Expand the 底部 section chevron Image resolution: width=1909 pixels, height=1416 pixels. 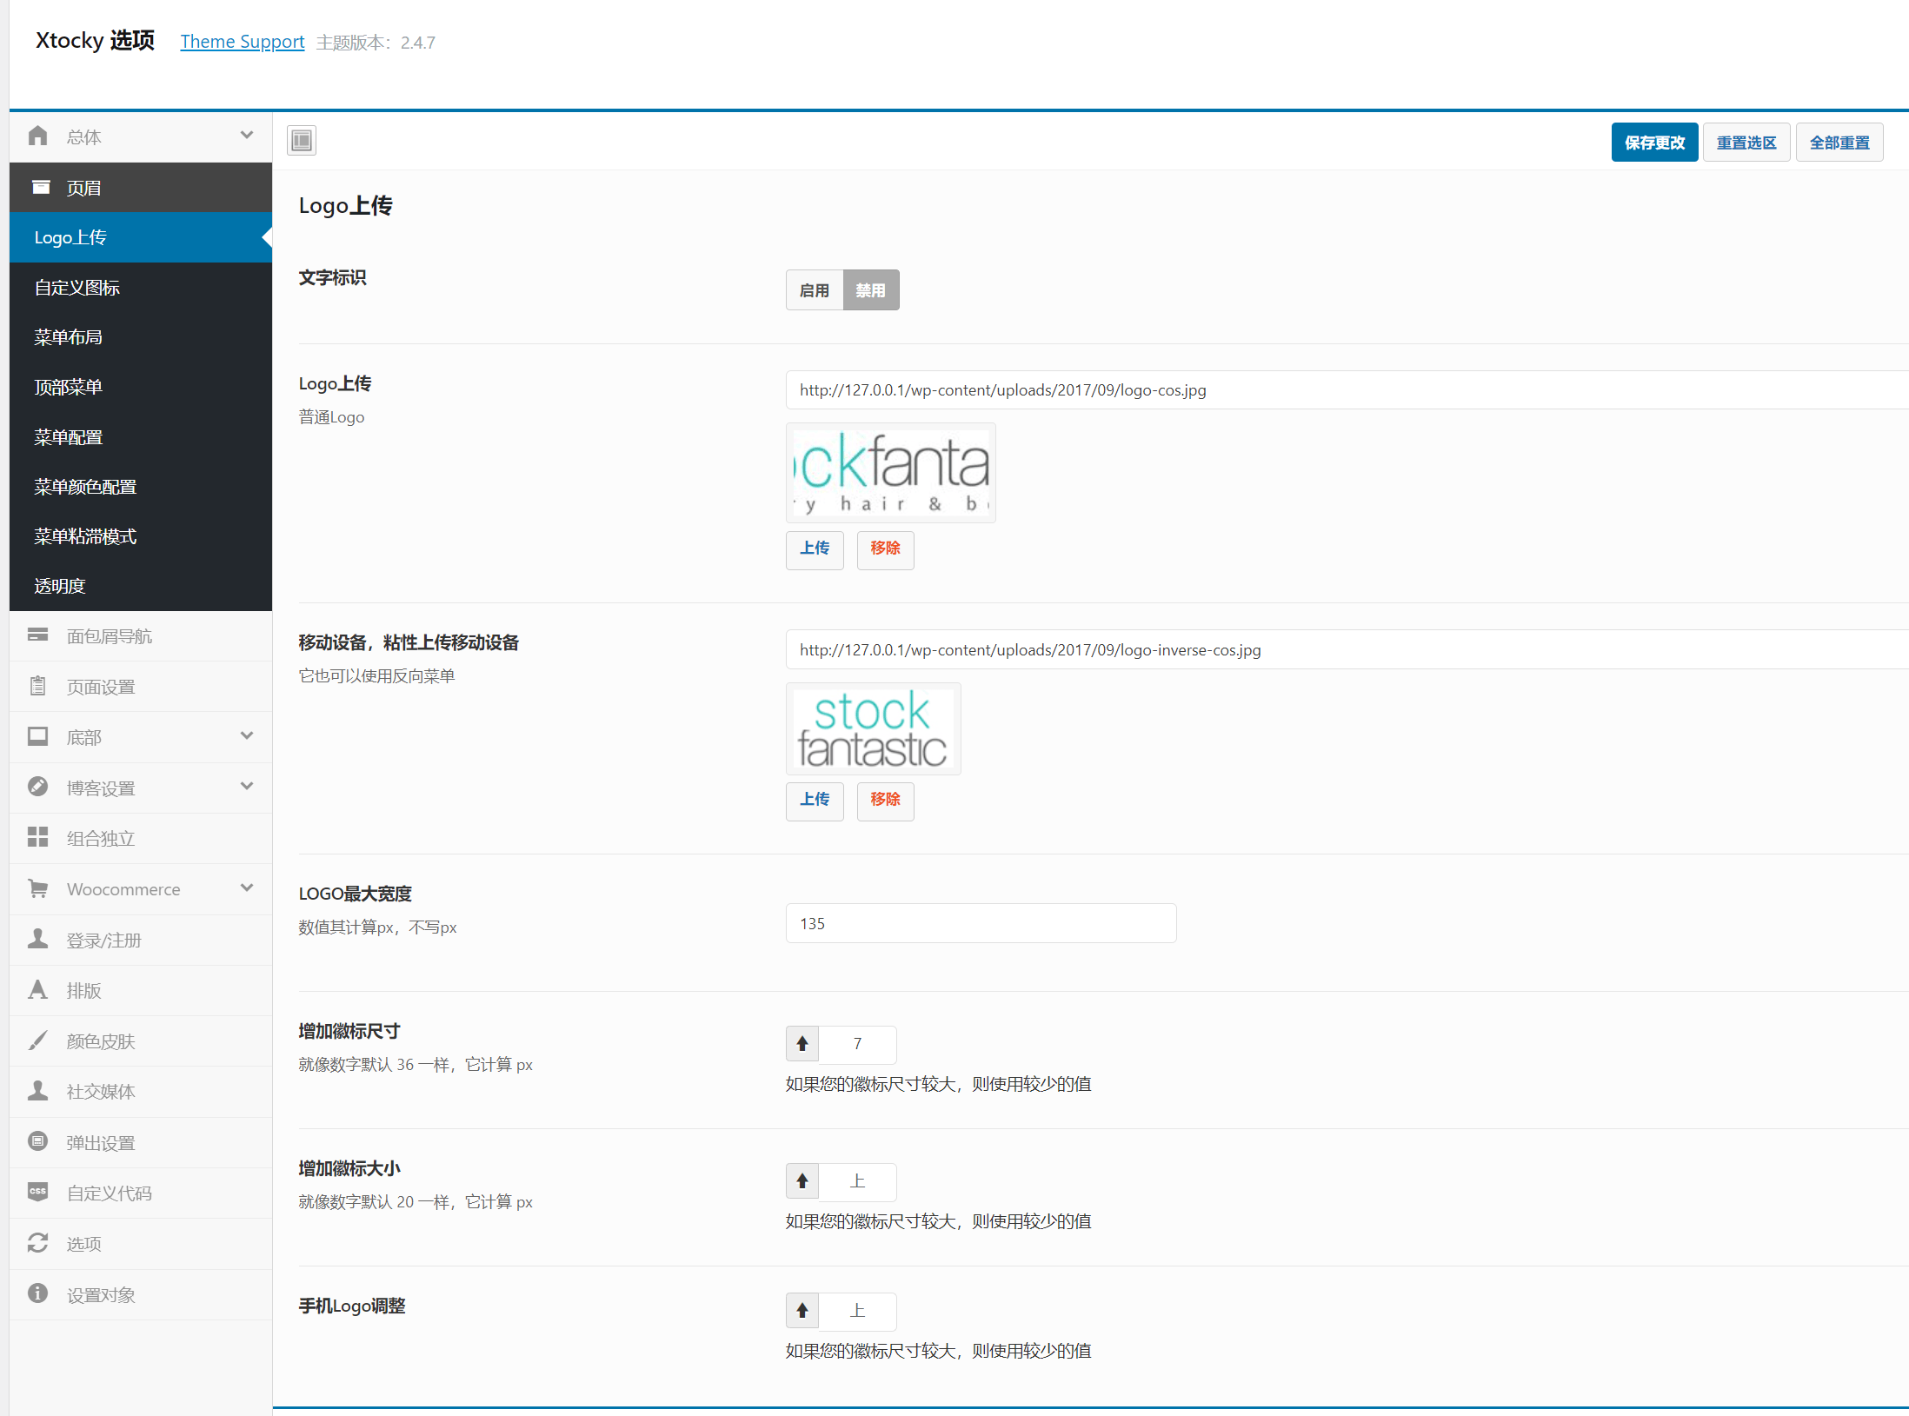pos(247,736)
